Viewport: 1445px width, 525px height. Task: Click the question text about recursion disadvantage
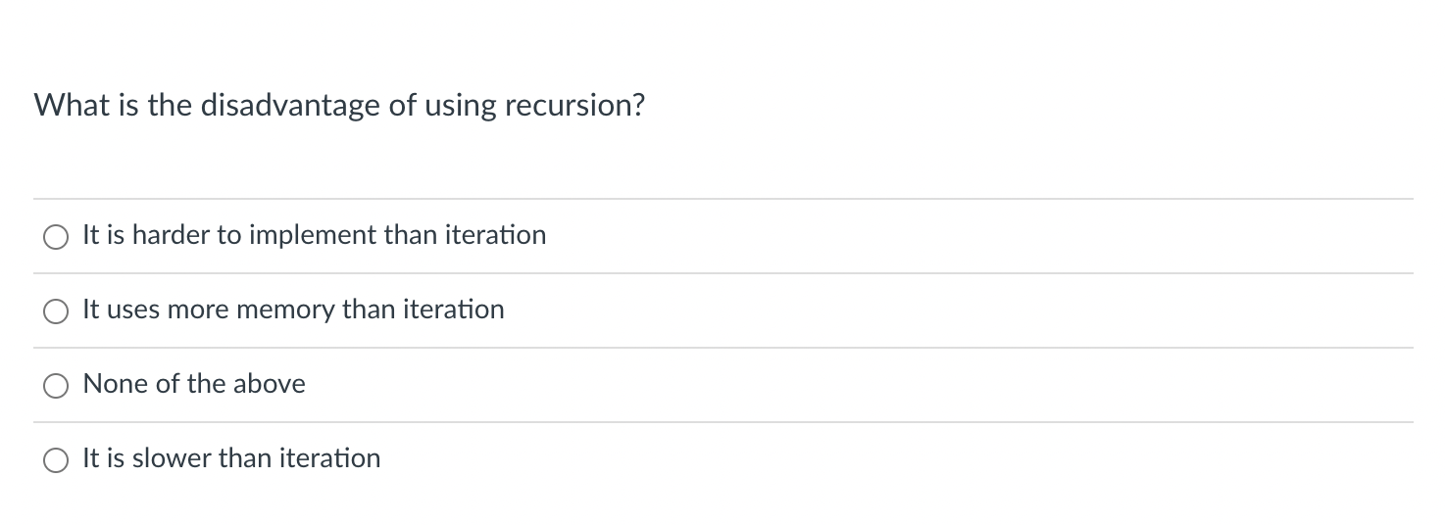pyautogui.click(x=340, y=106)
